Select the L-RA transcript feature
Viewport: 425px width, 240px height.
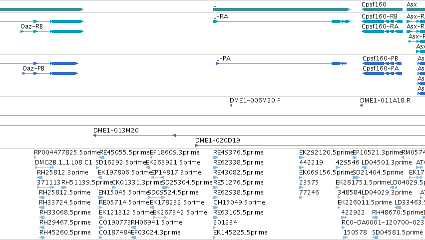[x=282, y=21]
